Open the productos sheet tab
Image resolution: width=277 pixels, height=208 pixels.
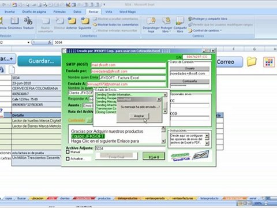(x=104, y=198)
